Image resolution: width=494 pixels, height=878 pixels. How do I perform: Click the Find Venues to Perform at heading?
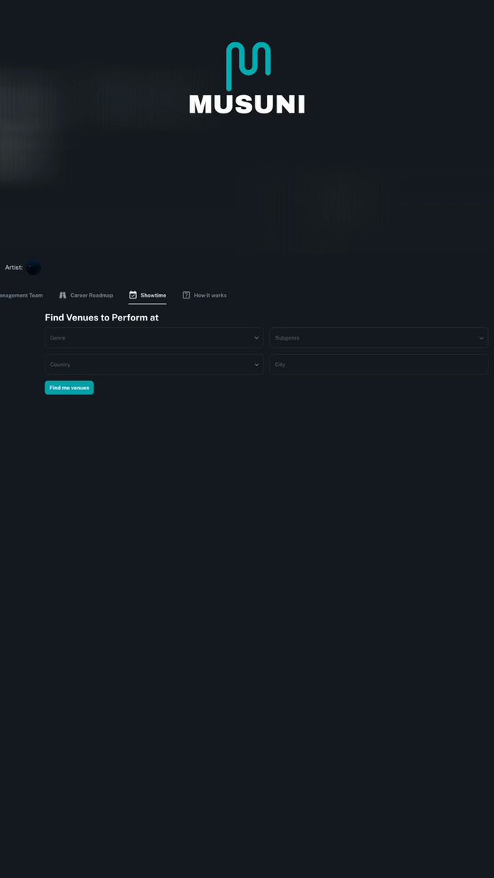point(102,318)
